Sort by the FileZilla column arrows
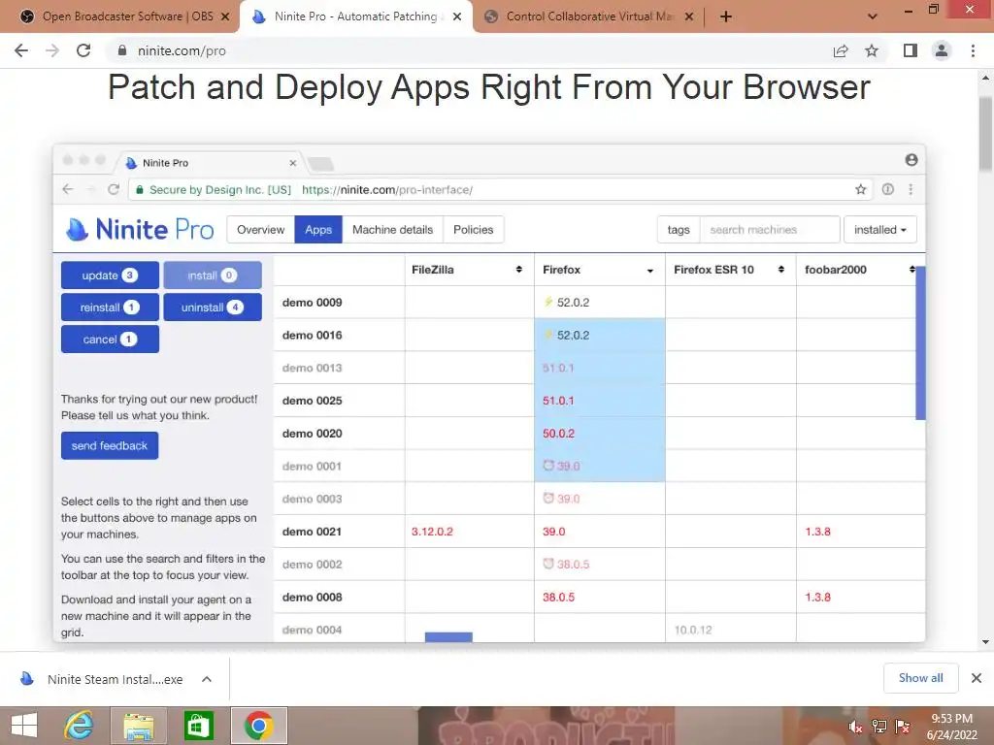This screenshot has height=745, width=994. tap(519, 270)
